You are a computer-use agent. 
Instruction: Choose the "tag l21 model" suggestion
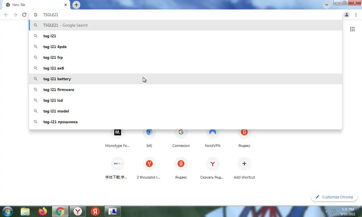(186, 111)
